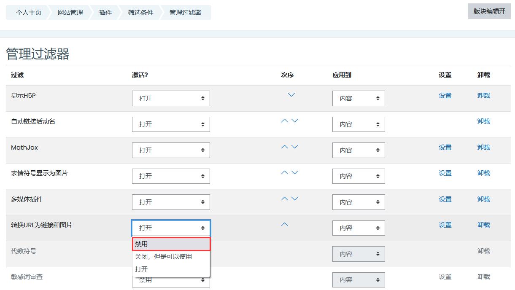
Task: Move 表情符号显示为图片 filter up
Action: [285, 173]
